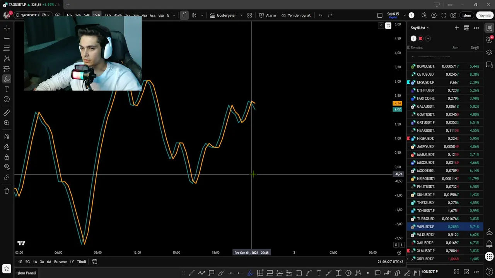
Task: Open the Göstergeler indicators dialog
Action: click(223, 15)
